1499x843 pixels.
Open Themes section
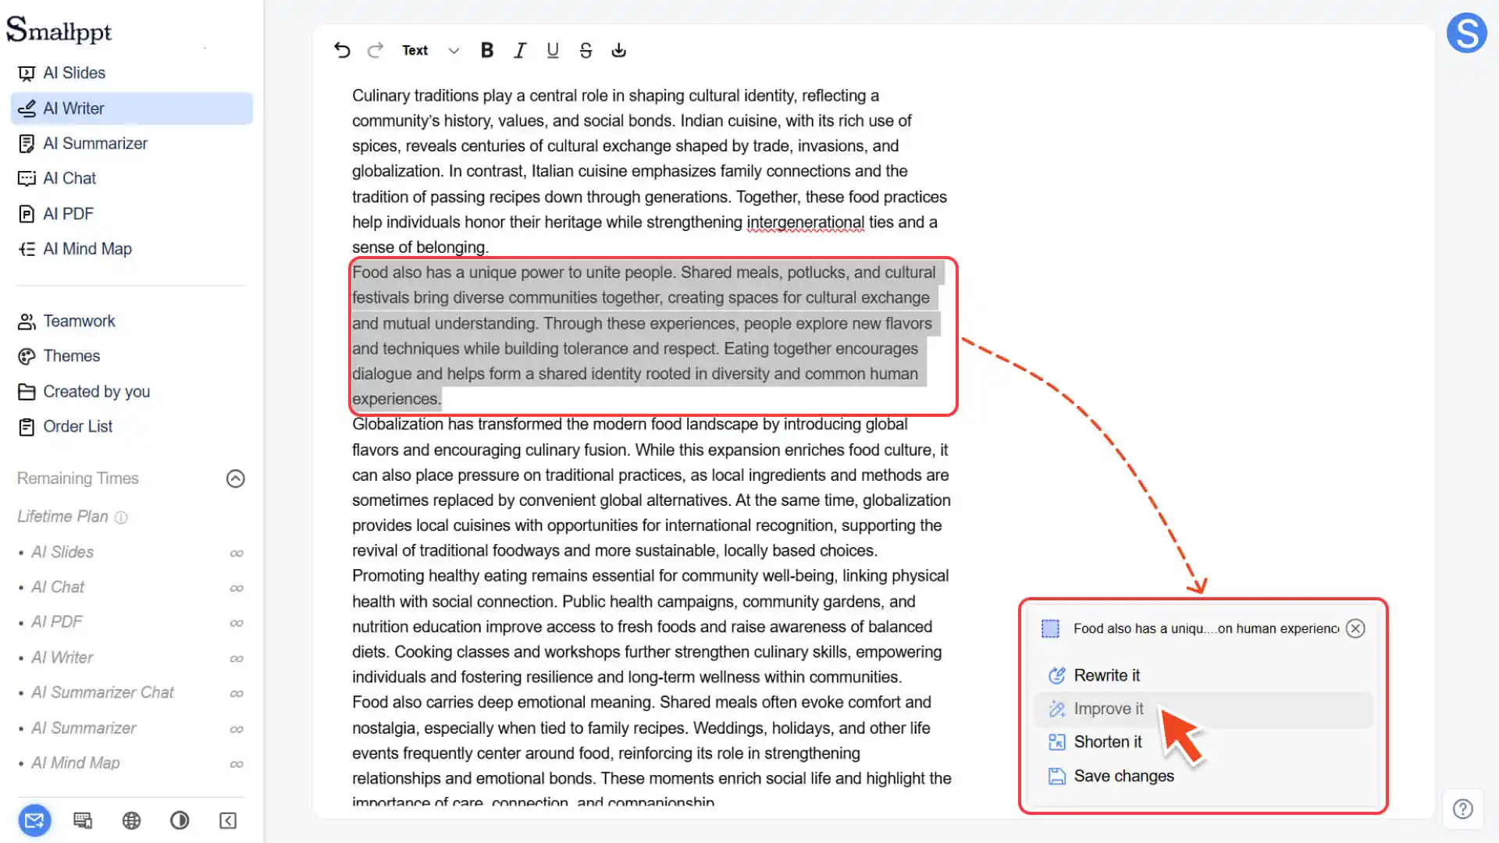click(x=131, y=356)
